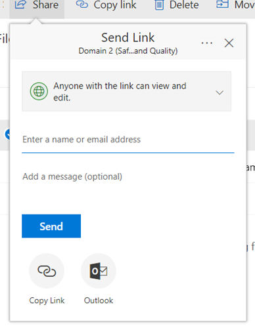Click the Copy link chain icon in toolbar
The height and width of the screenshot is (328, 255).
coord(82,5)
